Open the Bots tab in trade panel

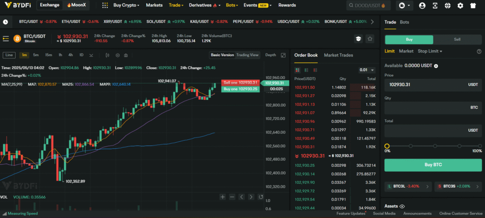pyautogui.click(x=404, y=22)
